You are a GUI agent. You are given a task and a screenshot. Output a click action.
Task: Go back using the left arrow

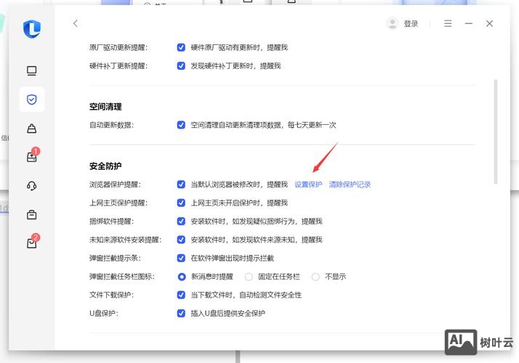tap(76, 23)
